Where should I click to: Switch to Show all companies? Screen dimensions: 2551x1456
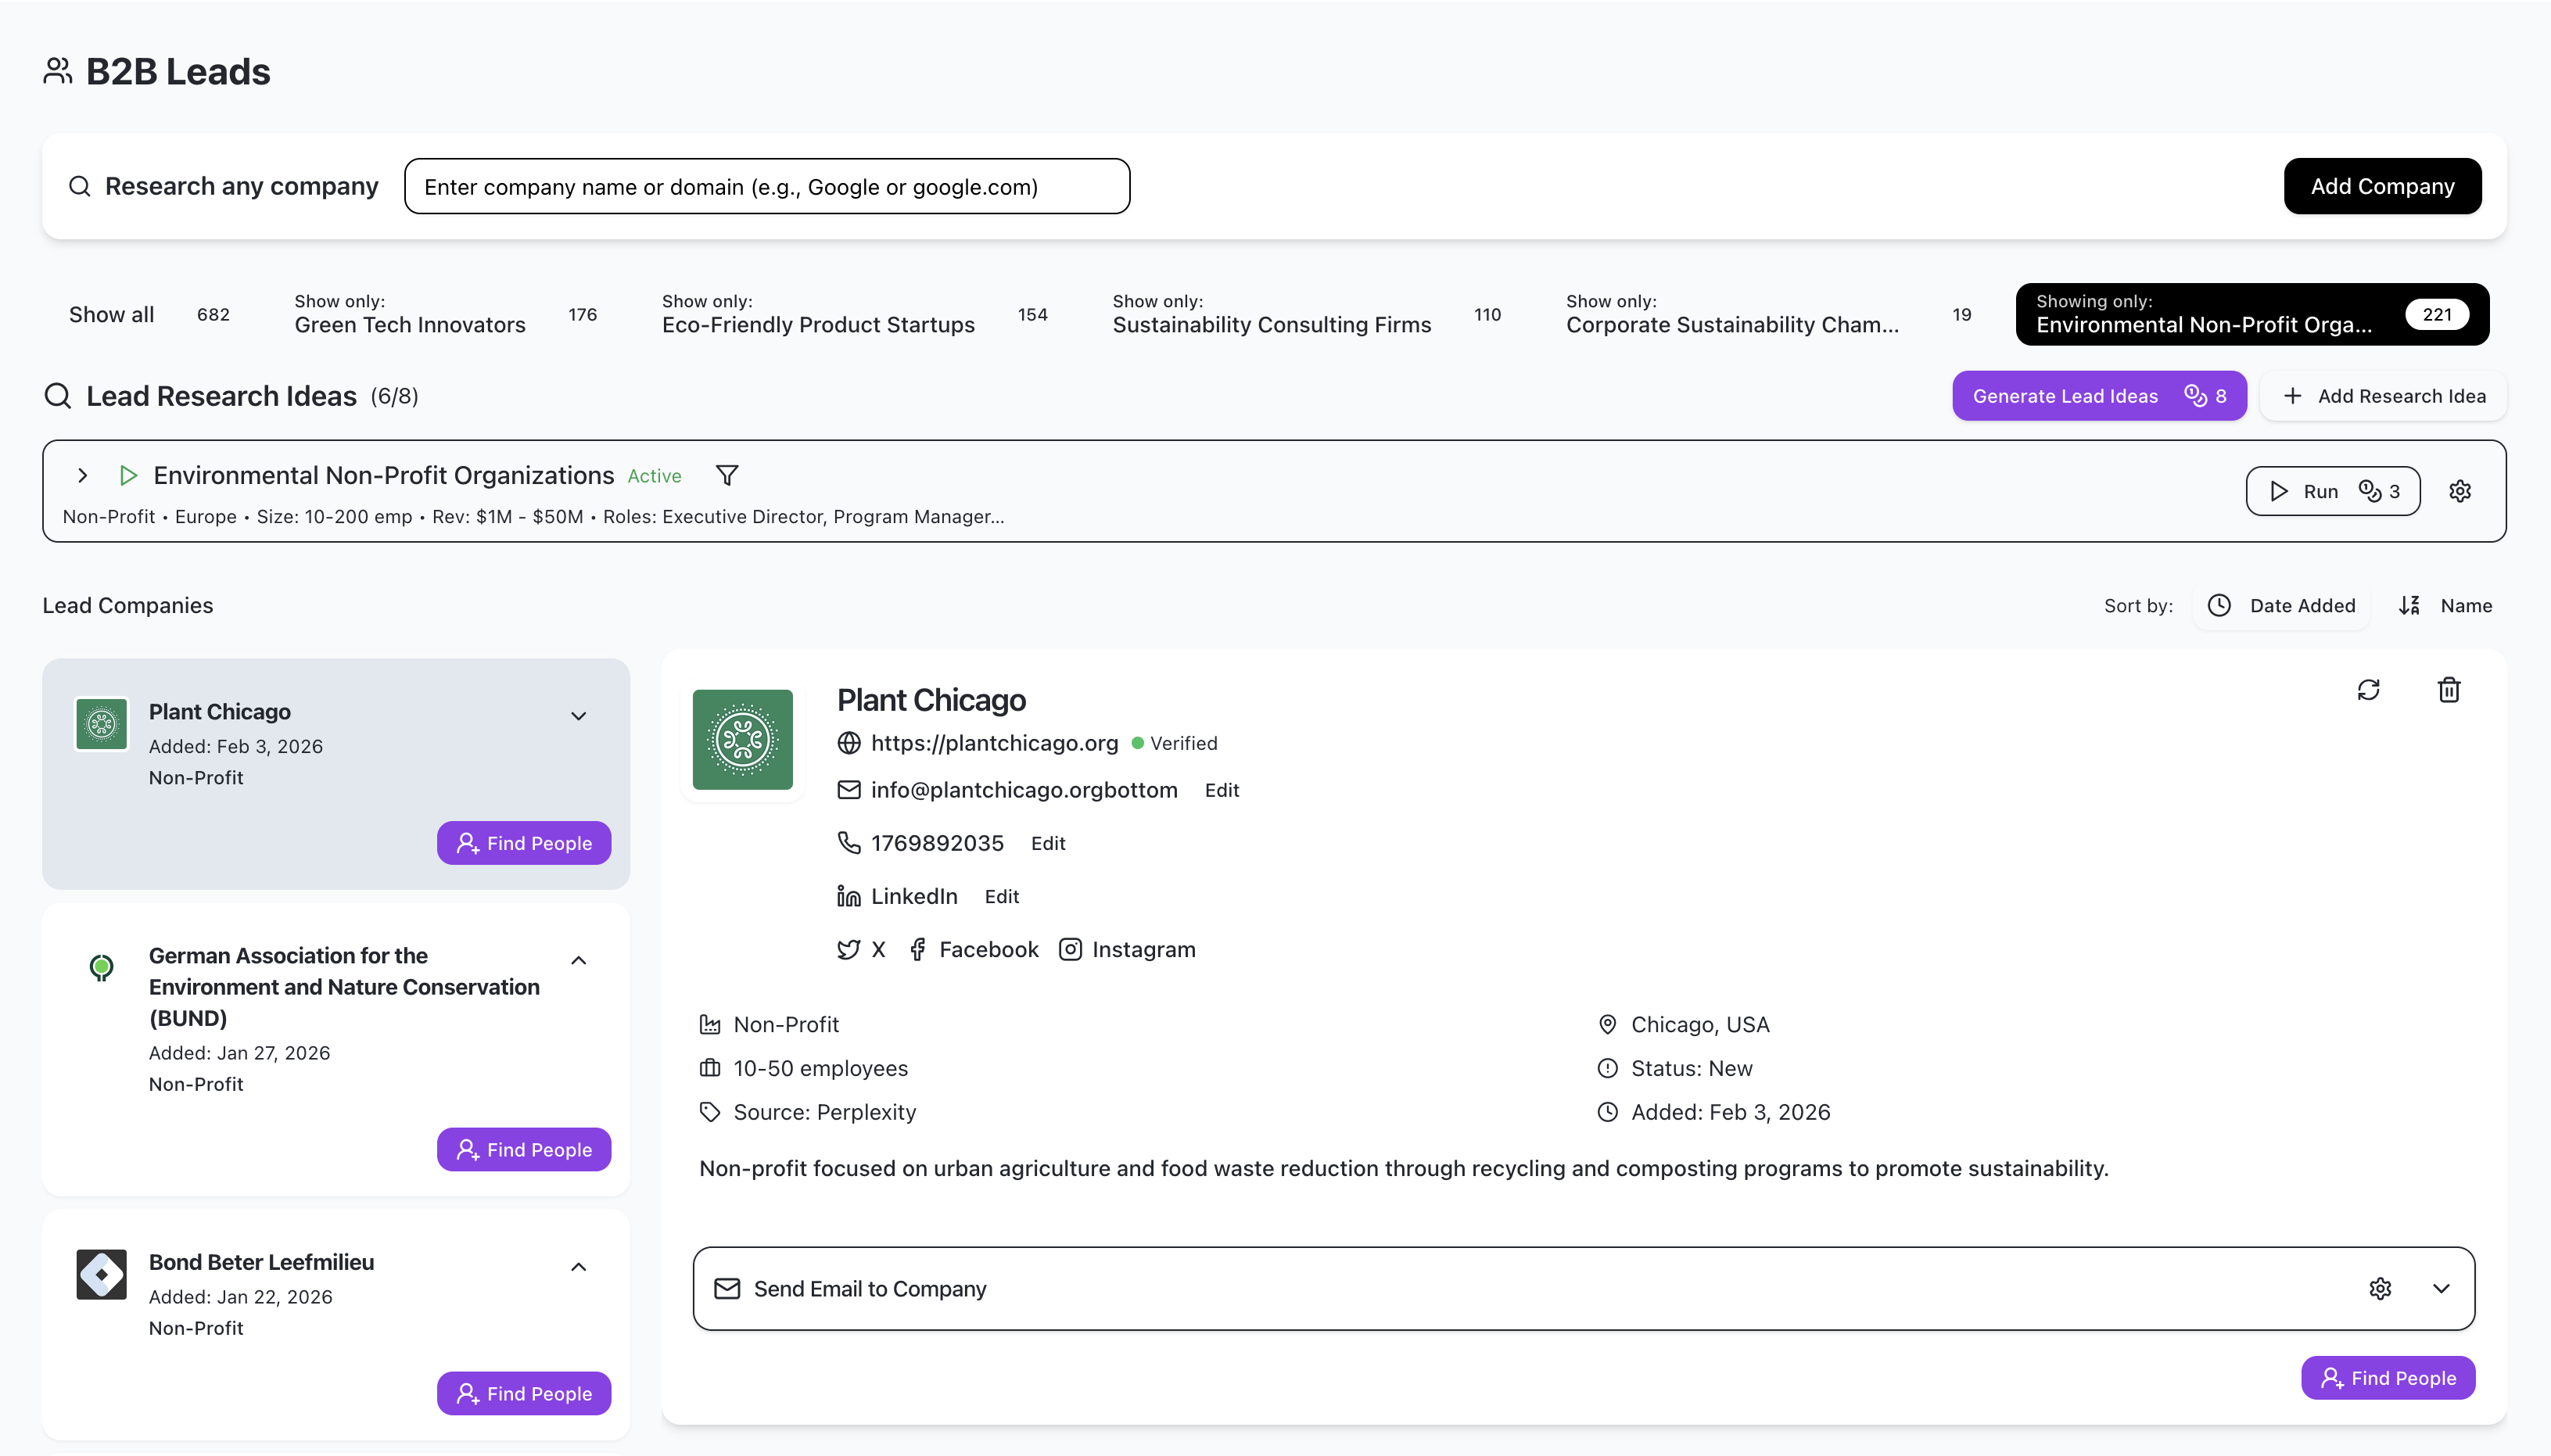111,313
